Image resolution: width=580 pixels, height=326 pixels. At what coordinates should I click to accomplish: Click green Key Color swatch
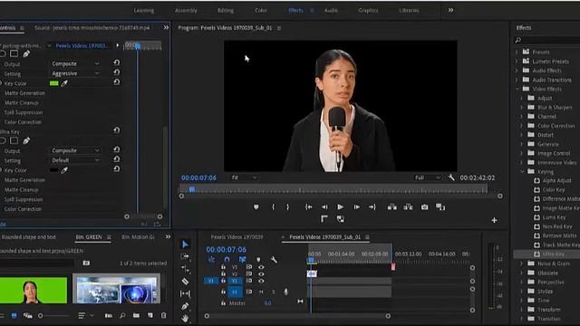[x=54, y=83]
